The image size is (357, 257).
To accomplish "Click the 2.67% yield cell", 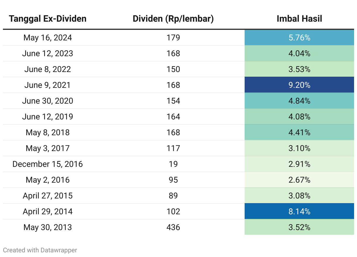I will [x=299, y=180].
